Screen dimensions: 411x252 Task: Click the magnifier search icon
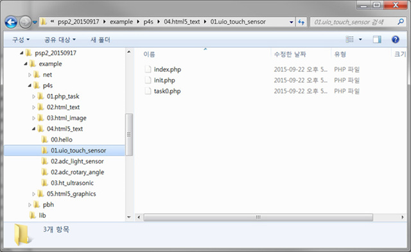tap(401, 22)
